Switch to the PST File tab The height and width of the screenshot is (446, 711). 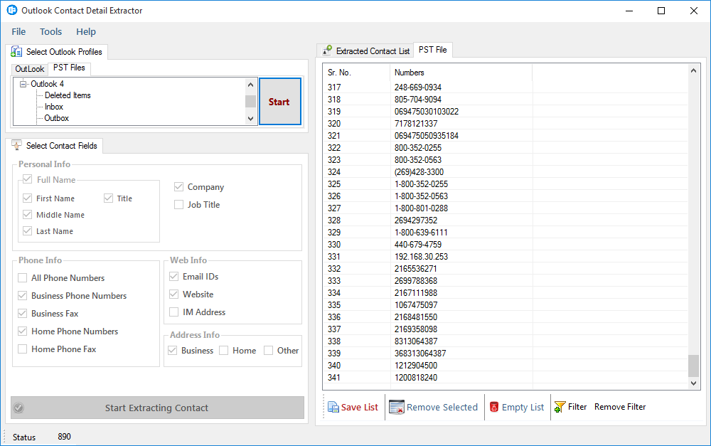point(432,50)
